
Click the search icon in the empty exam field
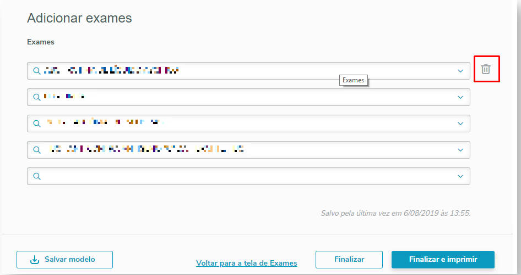[x=37, y=176]
